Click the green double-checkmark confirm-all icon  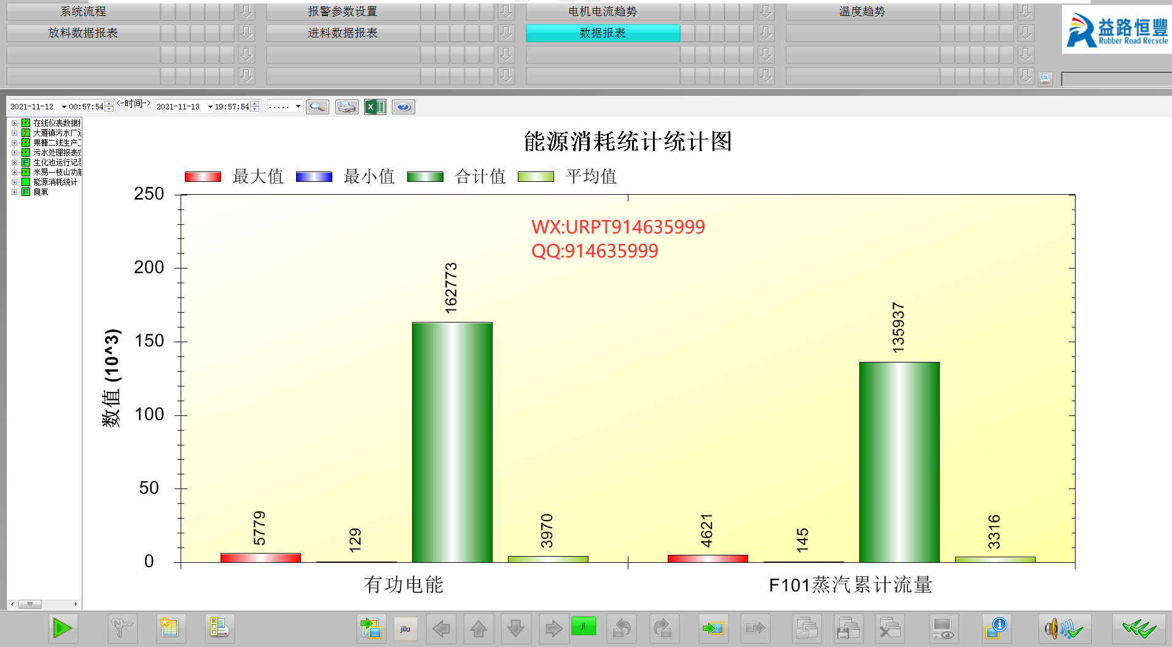1138,628
